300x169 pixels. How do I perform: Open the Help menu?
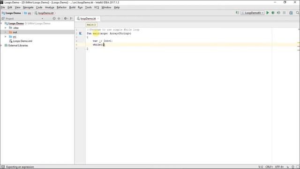117,8
